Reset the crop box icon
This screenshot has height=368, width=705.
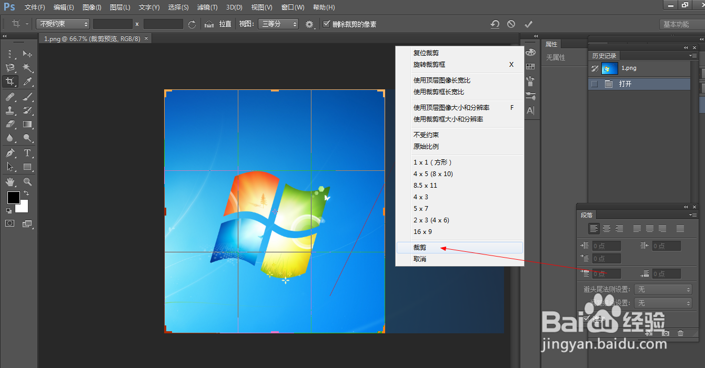coord(495,24)
